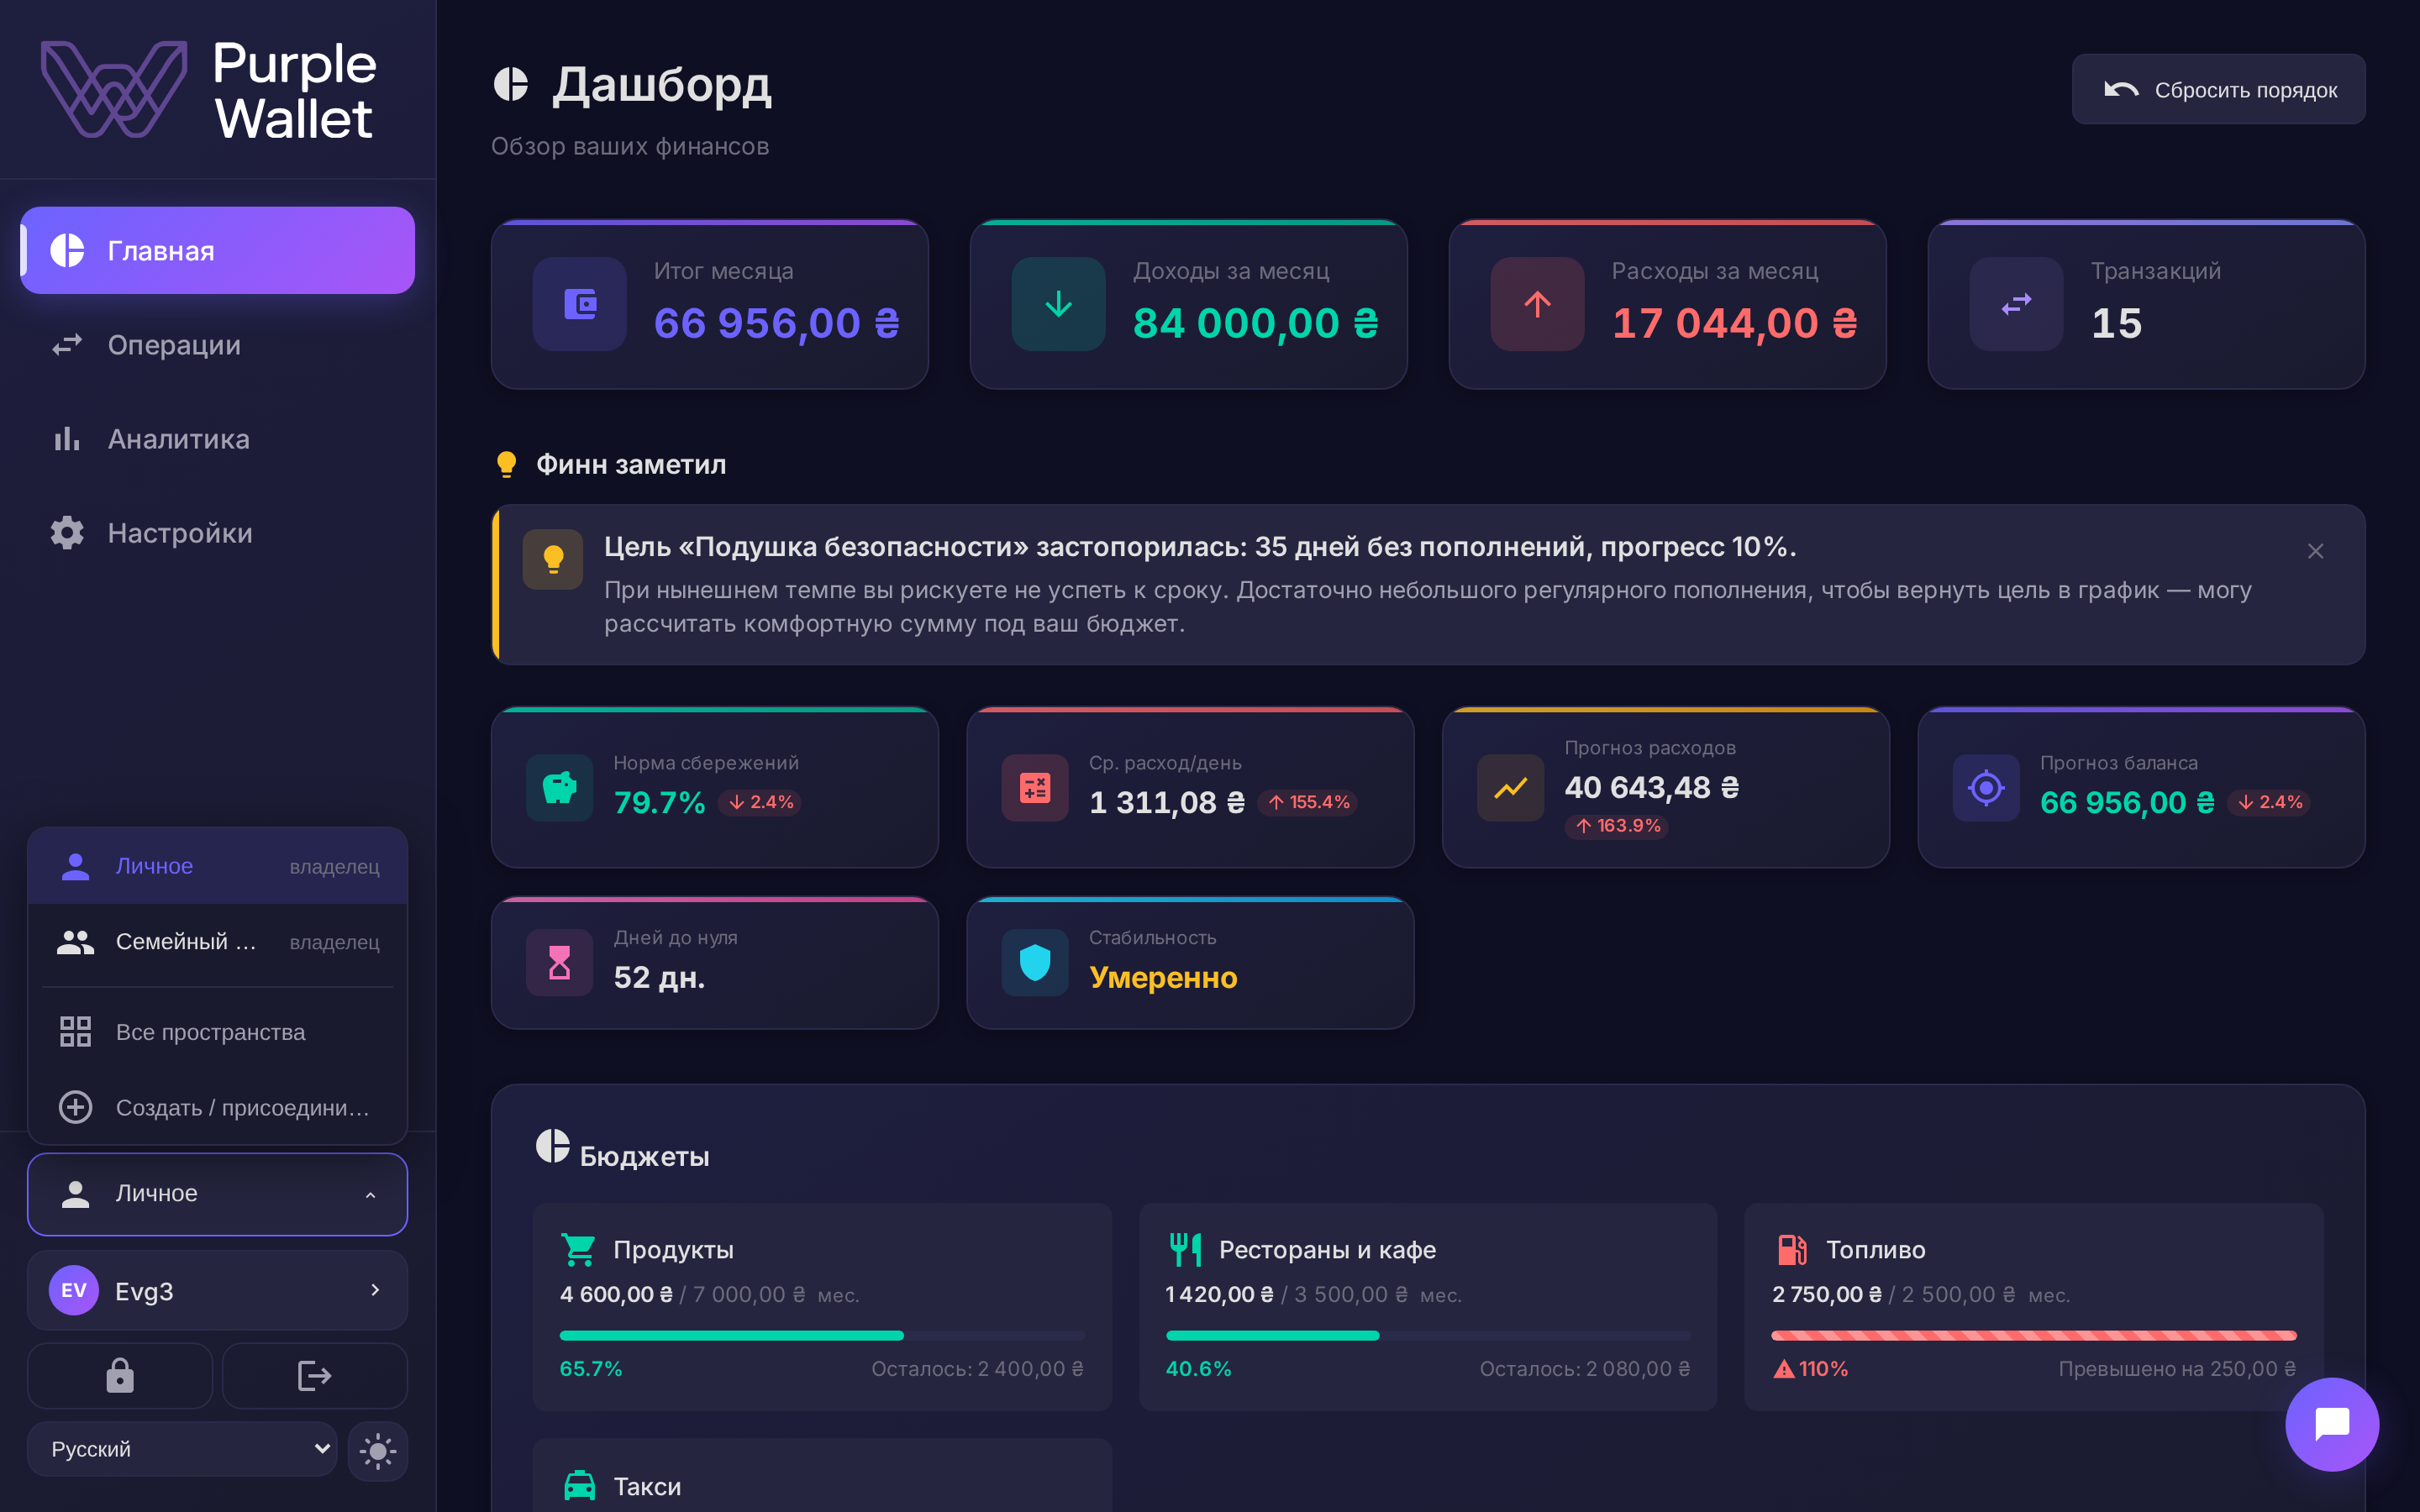This screenshot has width=2420, height=1512.
Task: Click the Продукты budget progress bar
Action: coord(822,1336)
